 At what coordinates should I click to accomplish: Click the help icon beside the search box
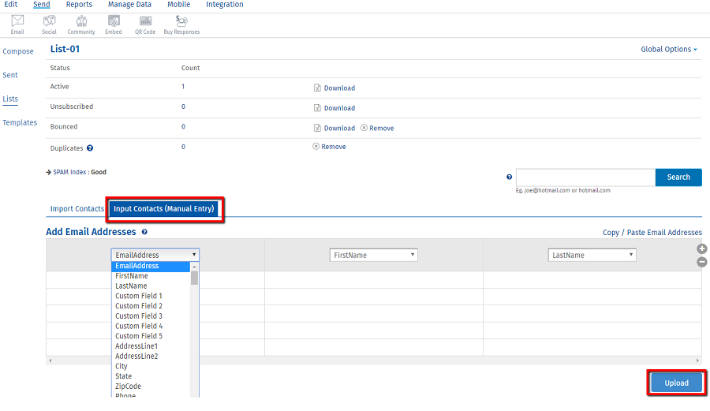[509, 177]
